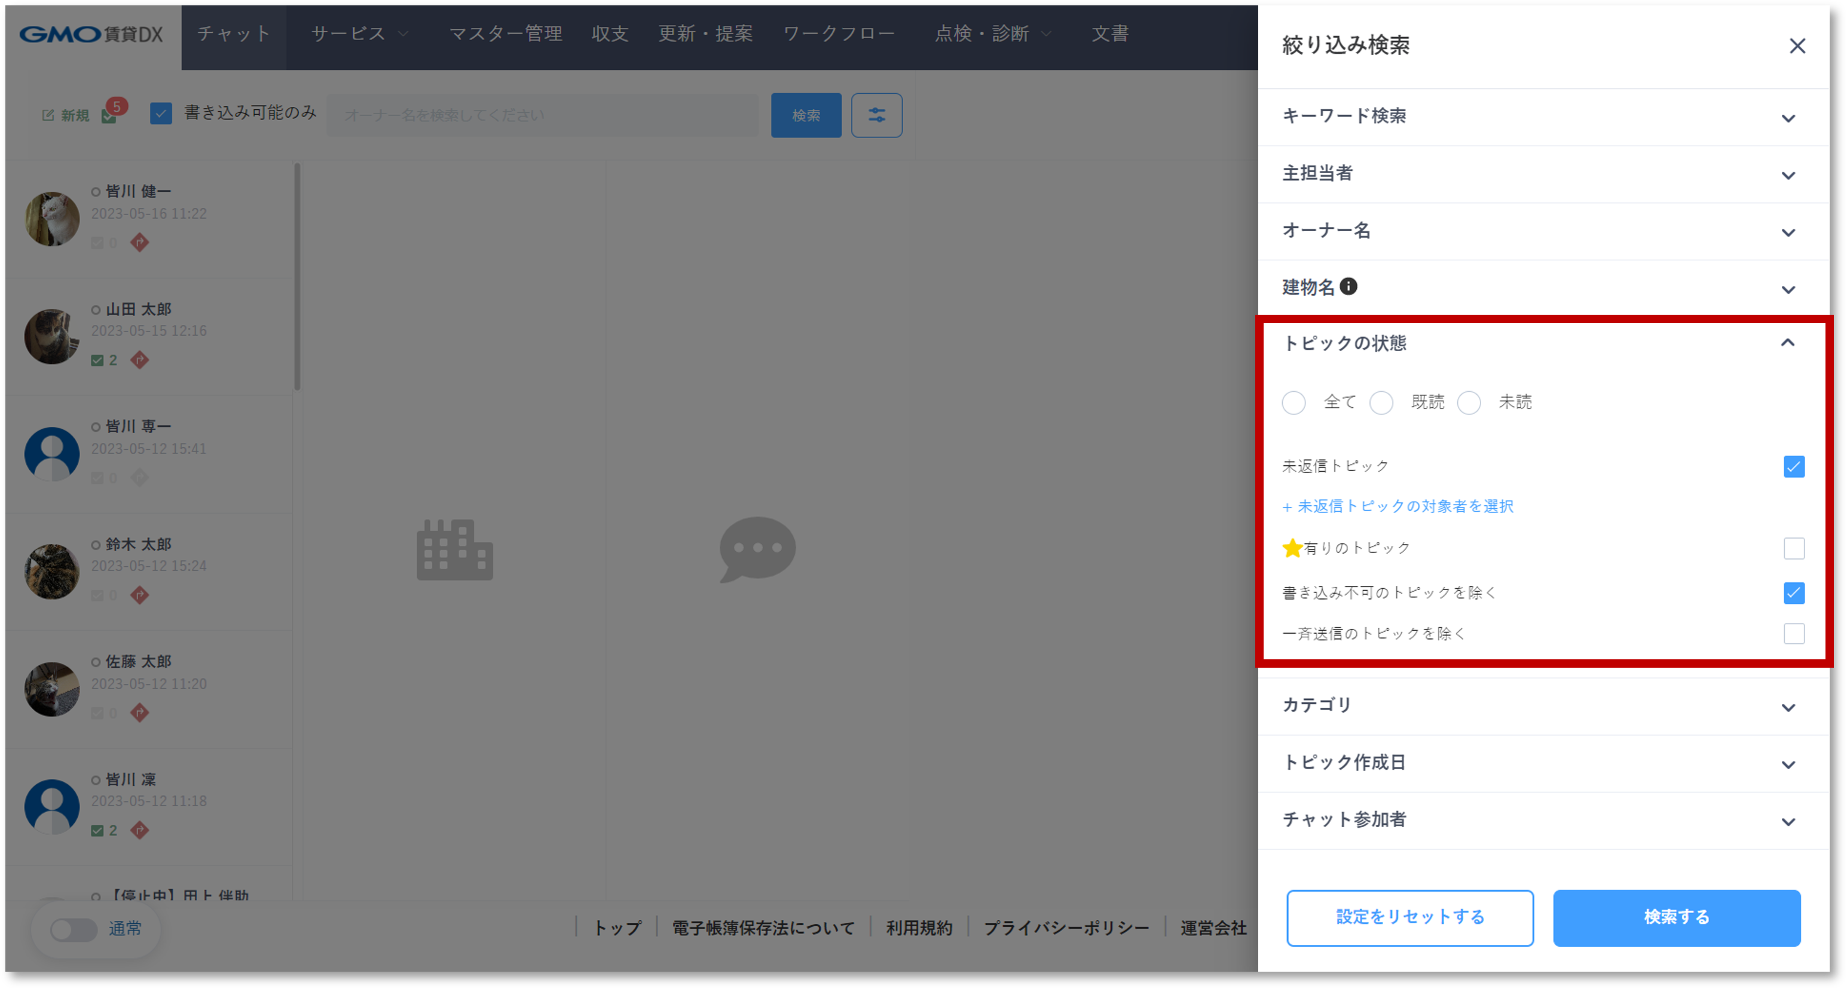Uncheck the 書き込み可能のみ checkbox

161,113
